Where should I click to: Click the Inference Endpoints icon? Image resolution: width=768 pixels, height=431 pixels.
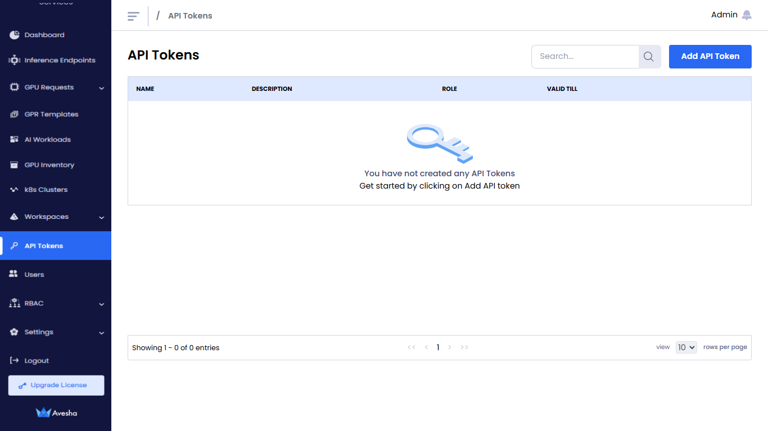point(15,60)
